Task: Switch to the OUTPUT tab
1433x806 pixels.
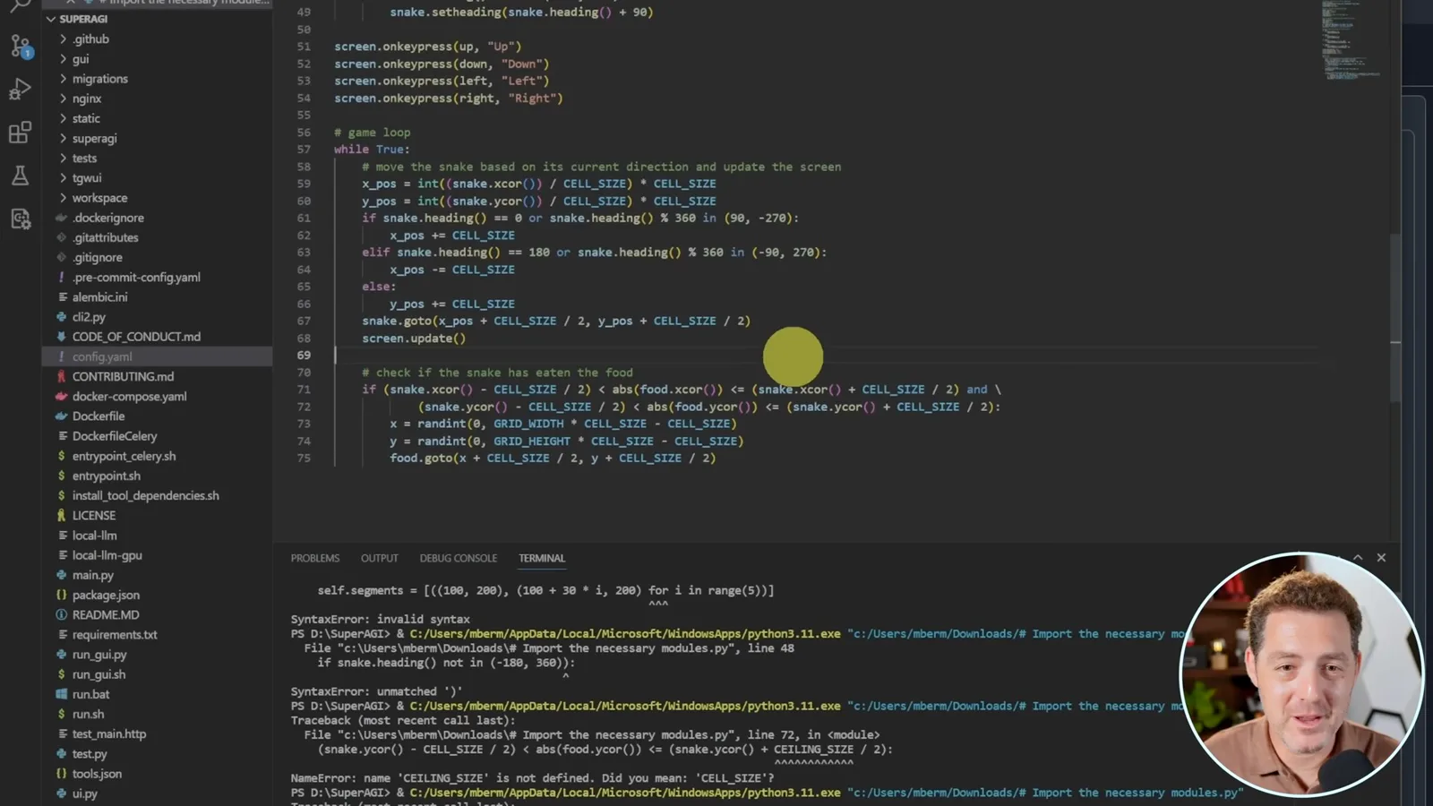Action: [x=380, y=558]
